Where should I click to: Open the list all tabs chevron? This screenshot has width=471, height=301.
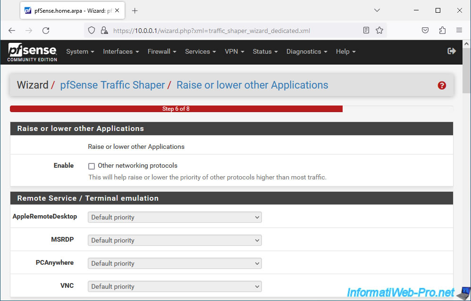tap(377, 10)
